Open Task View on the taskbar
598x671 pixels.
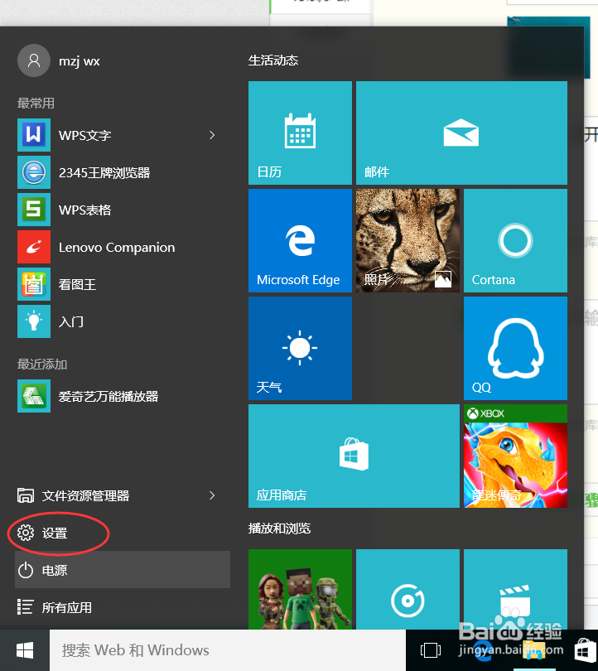click(x=431, y=650)
